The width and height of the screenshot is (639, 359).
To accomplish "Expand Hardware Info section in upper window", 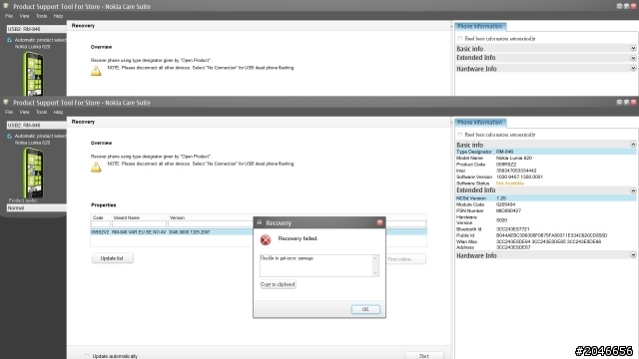I will pyautogui.click(x=633, y=68).
